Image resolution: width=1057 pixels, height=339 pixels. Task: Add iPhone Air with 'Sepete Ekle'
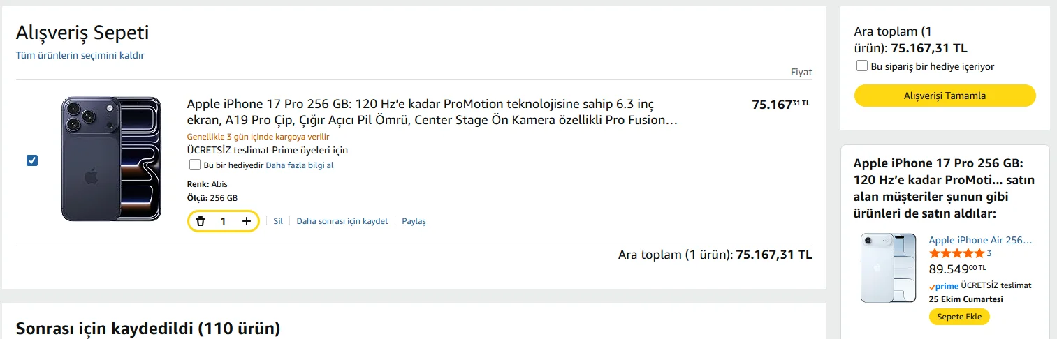959,317
